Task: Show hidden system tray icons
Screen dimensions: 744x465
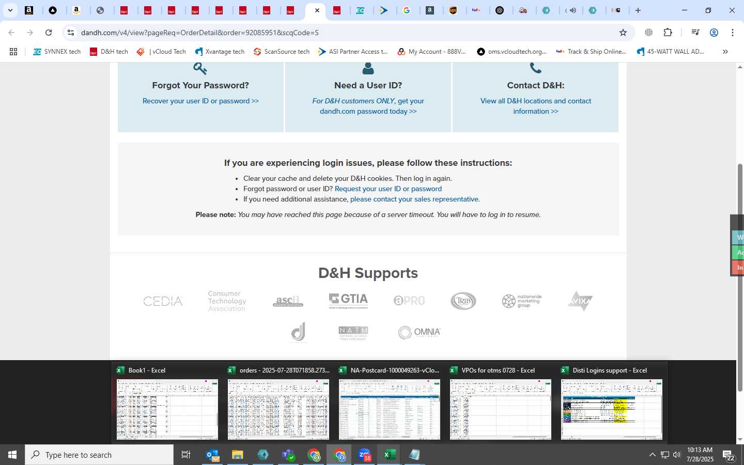Action: point(652,455)
